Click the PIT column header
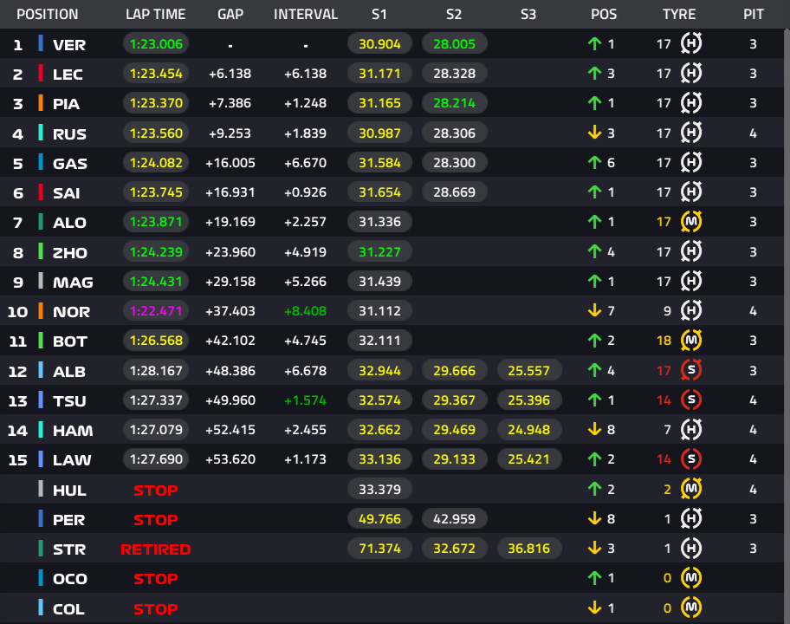The height and width of the screenshot is (624, 790). point(754,14)
